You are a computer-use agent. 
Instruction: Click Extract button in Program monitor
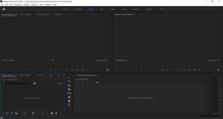(x=190, y=70)
